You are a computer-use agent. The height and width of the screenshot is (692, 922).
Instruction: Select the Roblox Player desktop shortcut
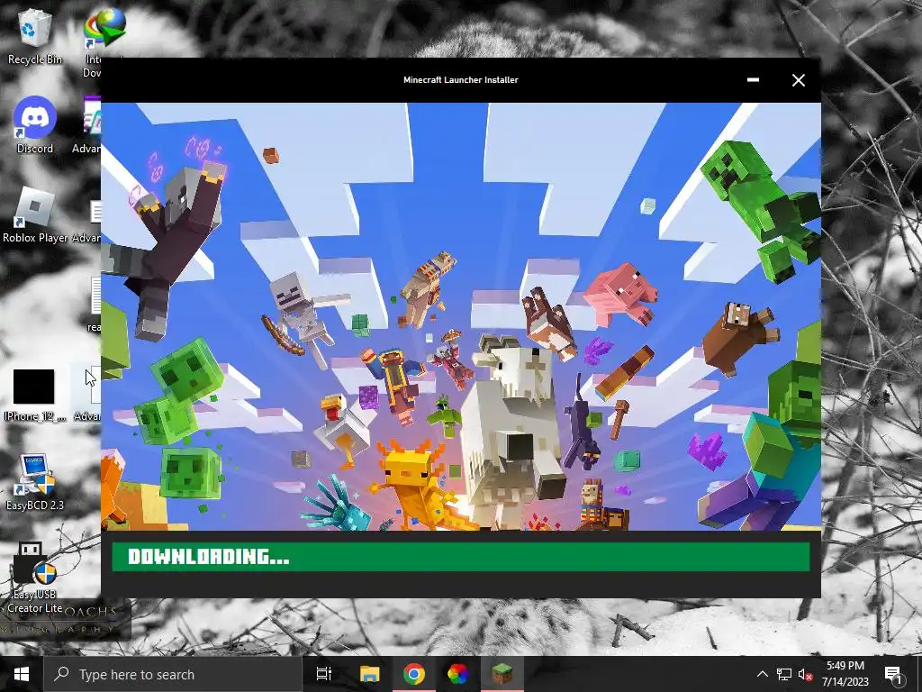35,214
